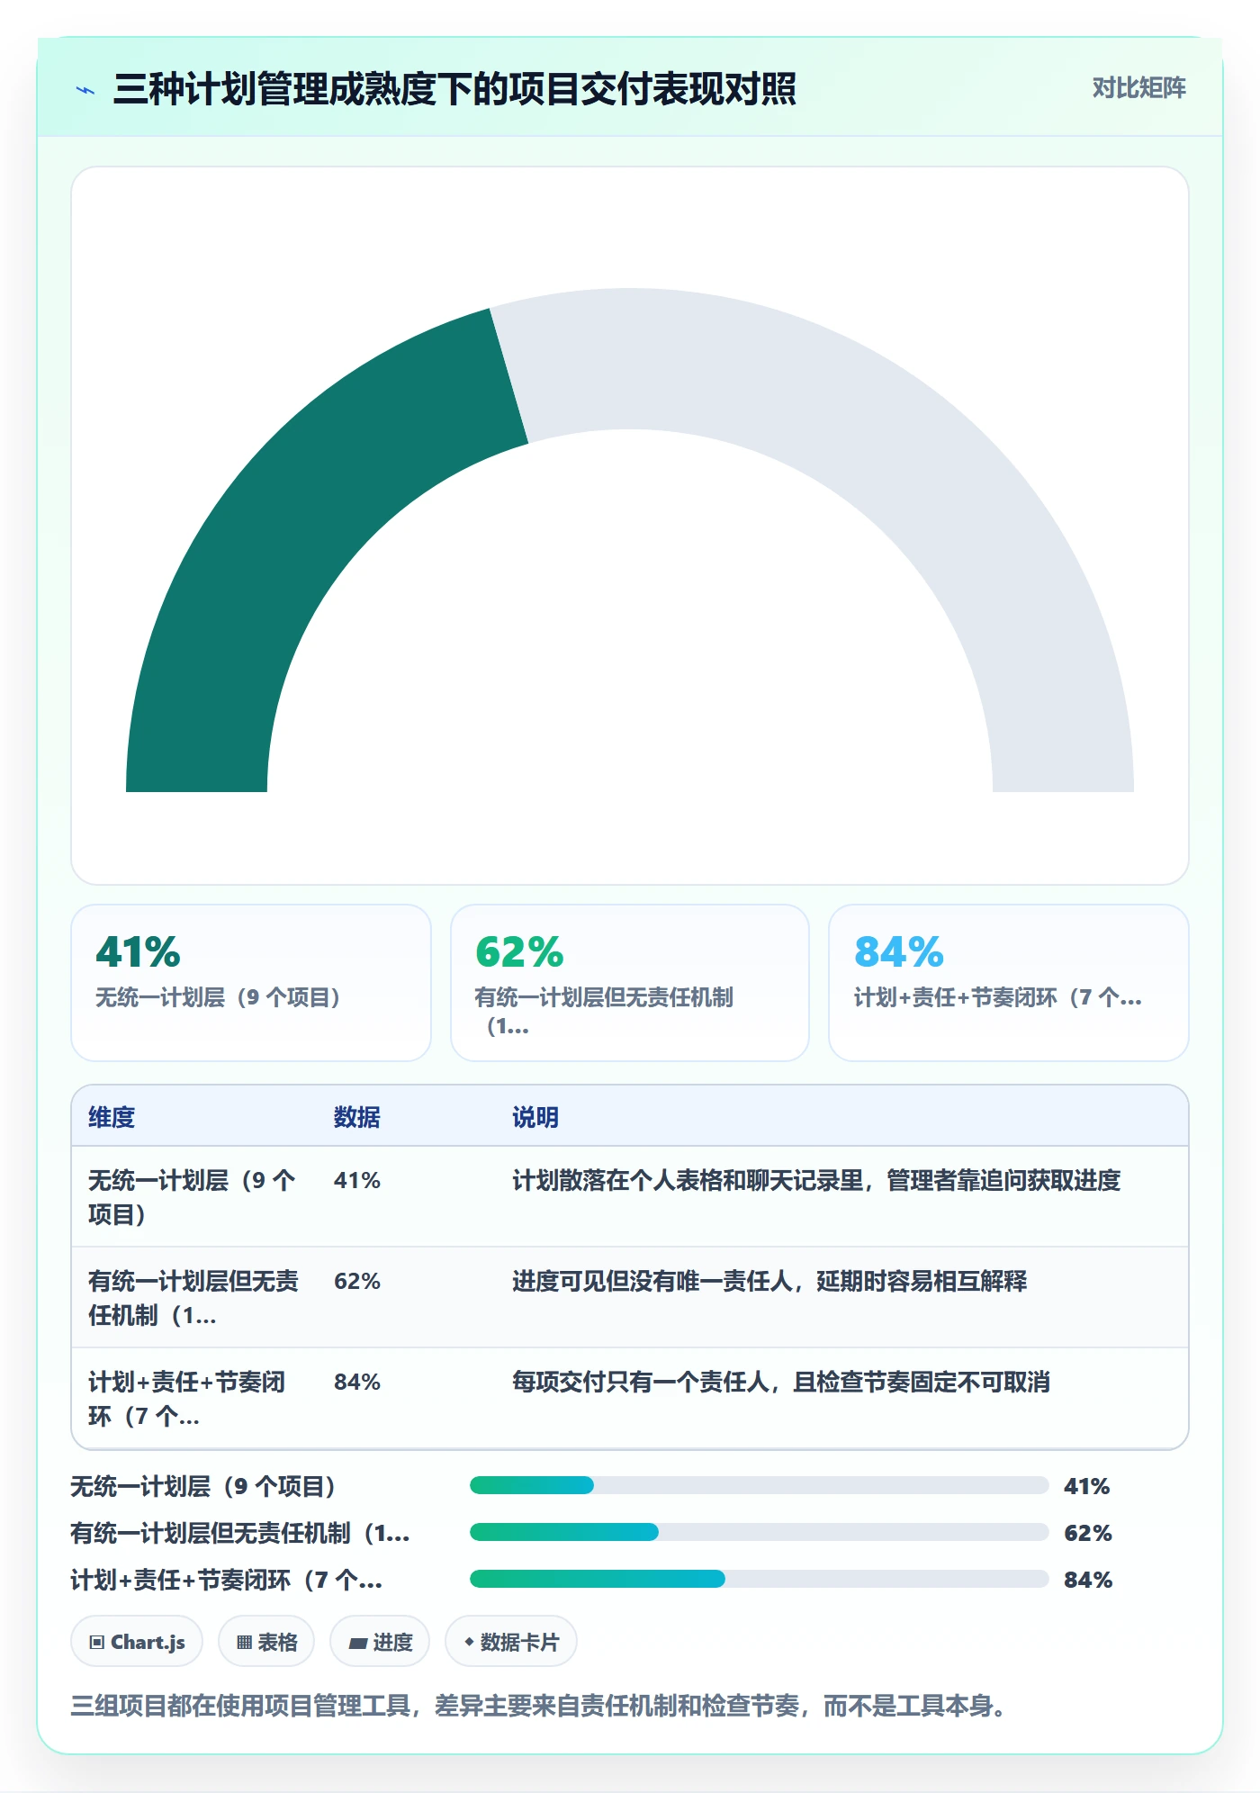Click the 进度 tag chip

pyautogui.click(x=380, y=1642)
